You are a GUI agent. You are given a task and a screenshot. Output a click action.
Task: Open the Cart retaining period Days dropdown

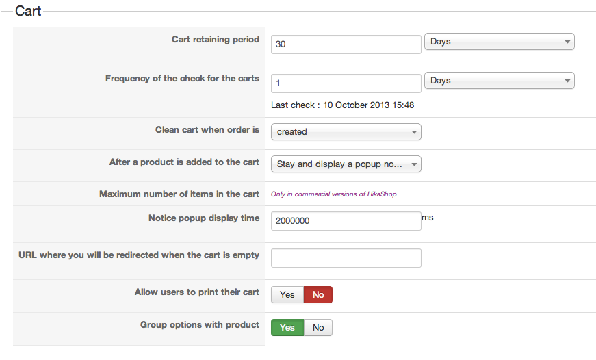click(x=499, y=42)
